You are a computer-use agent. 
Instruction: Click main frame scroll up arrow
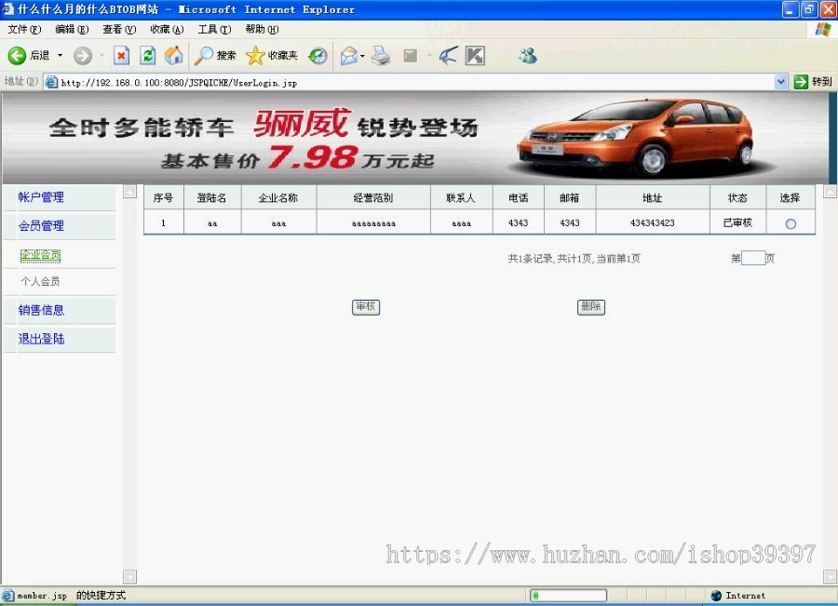(x=830, y=192)
